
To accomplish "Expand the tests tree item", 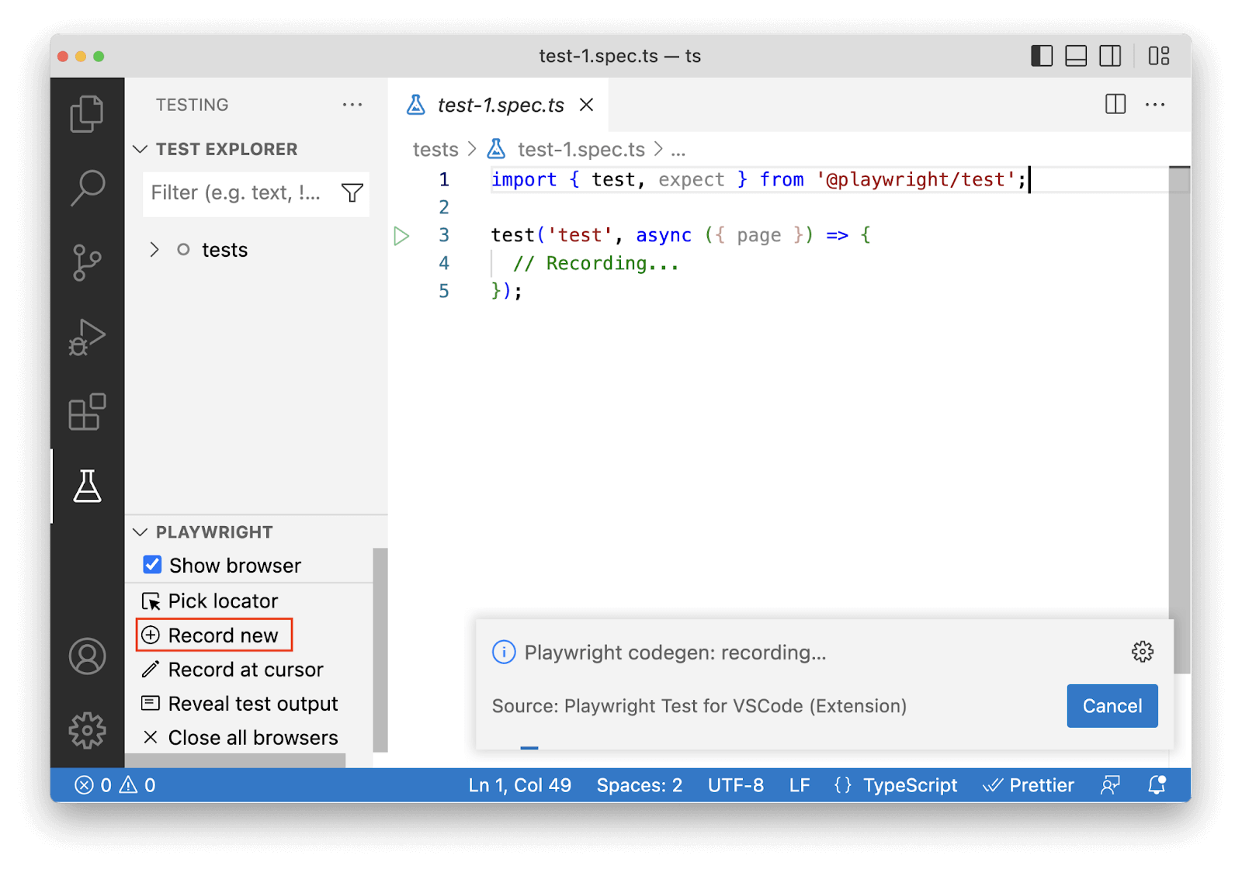I will coord(154,250).
